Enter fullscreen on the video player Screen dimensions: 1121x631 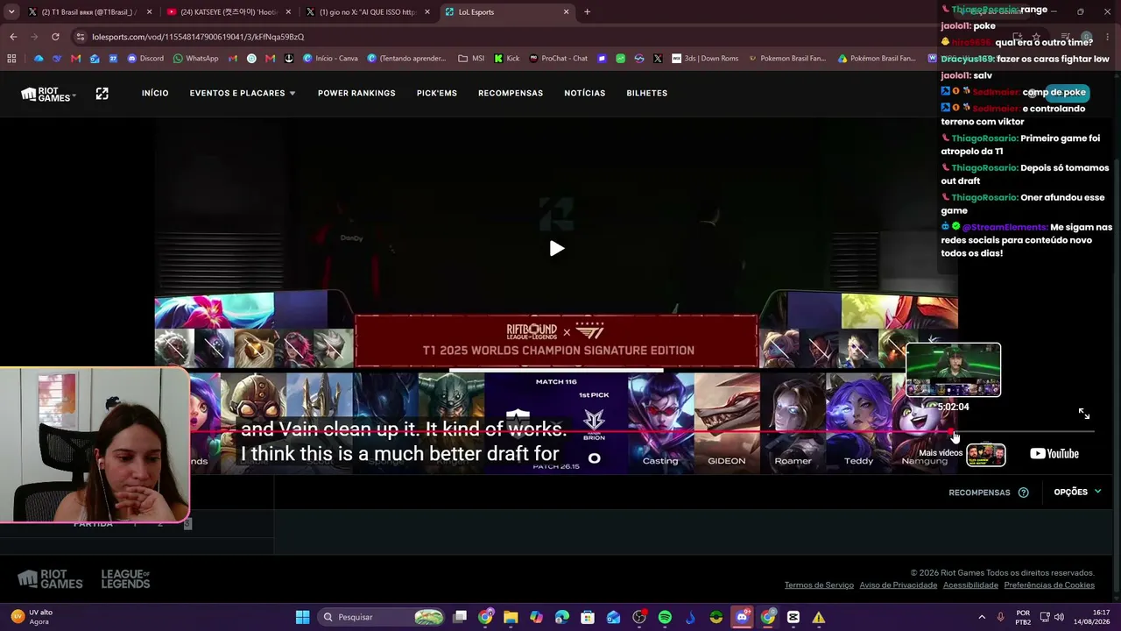tap(1084, 414)
